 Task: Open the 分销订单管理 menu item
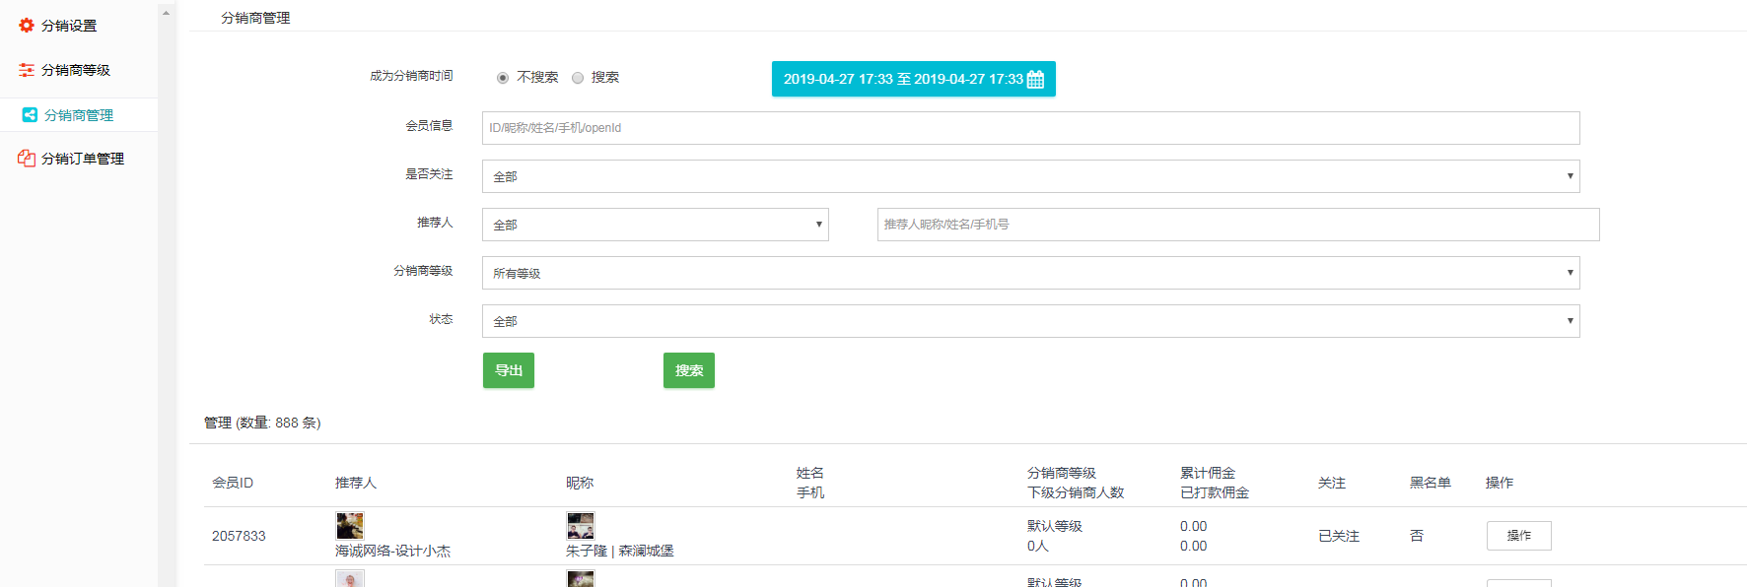click(x=83, y=159)
